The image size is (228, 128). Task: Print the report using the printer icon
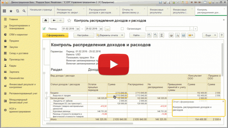pyautogui.click(x=171, y=35)
